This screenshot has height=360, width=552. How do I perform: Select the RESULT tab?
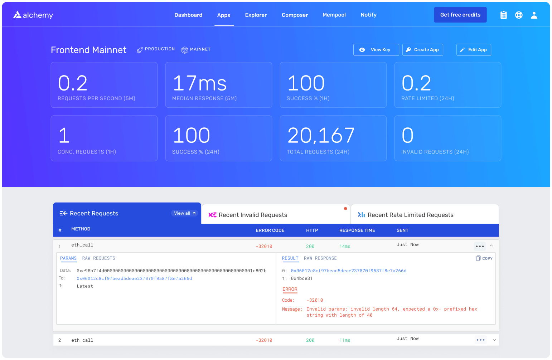point(290,258)
